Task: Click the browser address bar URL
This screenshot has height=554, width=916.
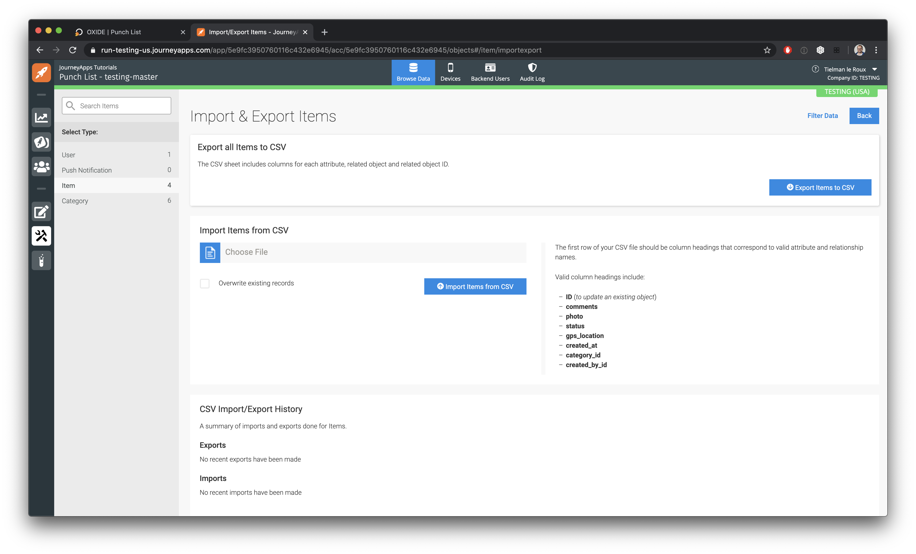Action: coord(321,50)
